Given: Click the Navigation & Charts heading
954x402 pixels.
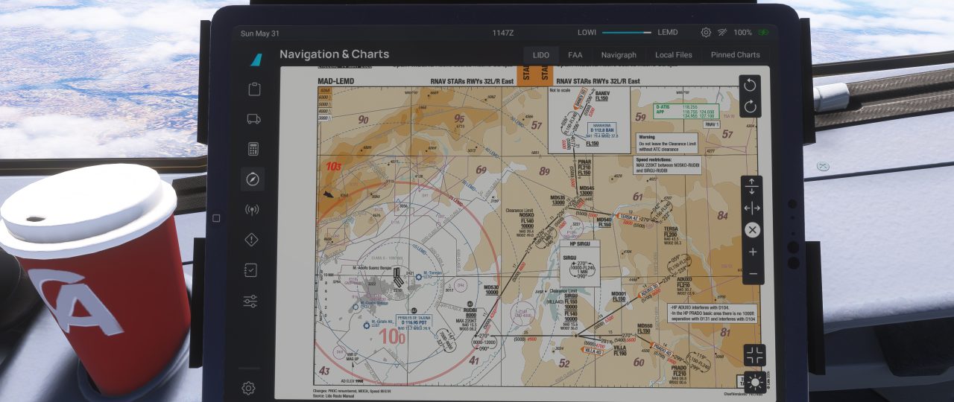Looking at the screenshot, I should (334, 54).
